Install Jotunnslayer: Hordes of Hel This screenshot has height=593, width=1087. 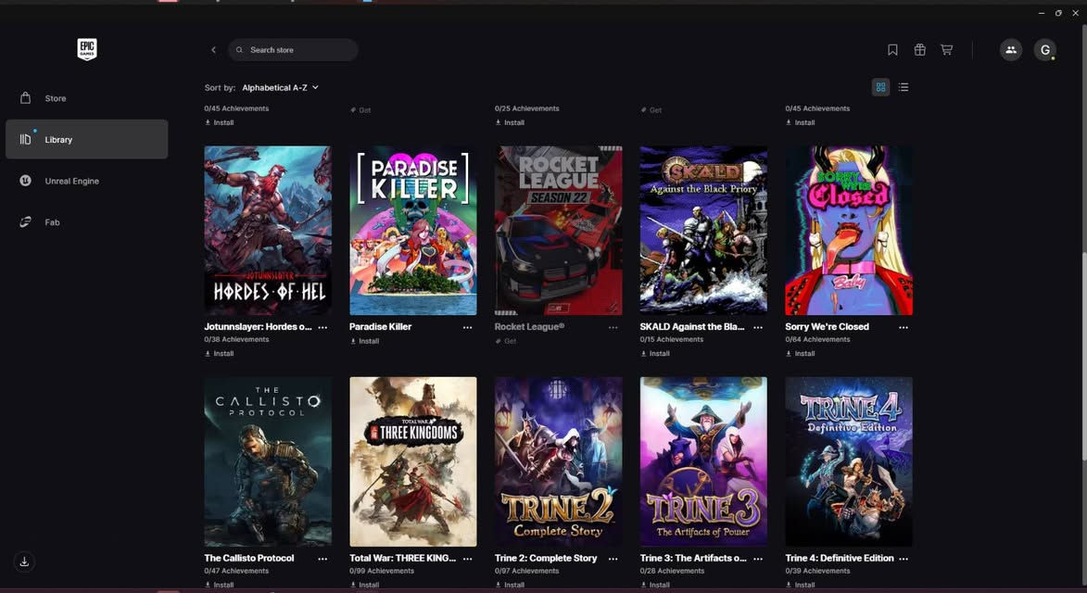[x=219, y=353]
